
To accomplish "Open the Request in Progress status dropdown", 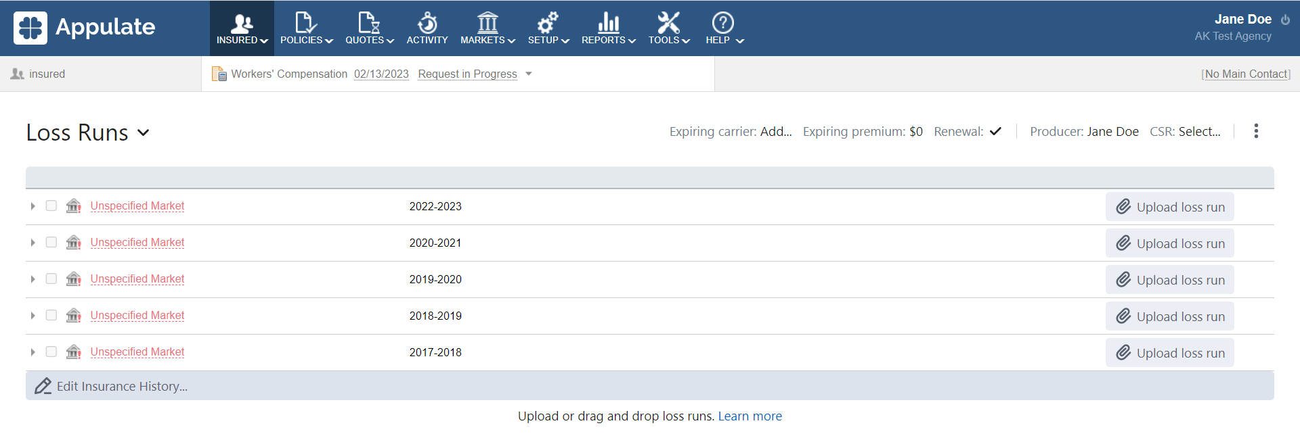I will click(529, 74).
